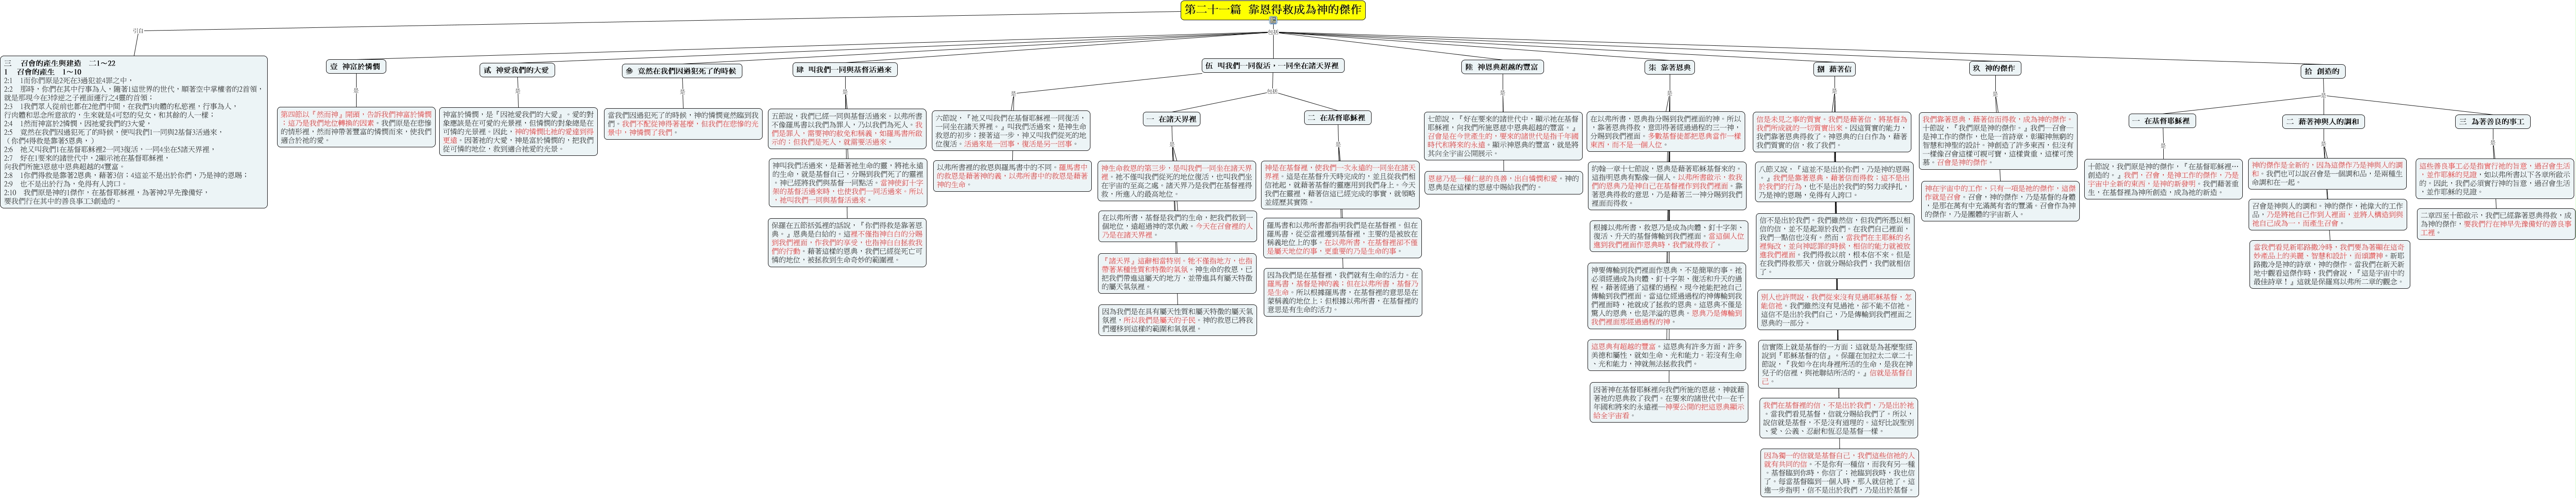Select node 捌 藉著信
This screenshot has height=498, width=2576.
(x=1834, y=69)
